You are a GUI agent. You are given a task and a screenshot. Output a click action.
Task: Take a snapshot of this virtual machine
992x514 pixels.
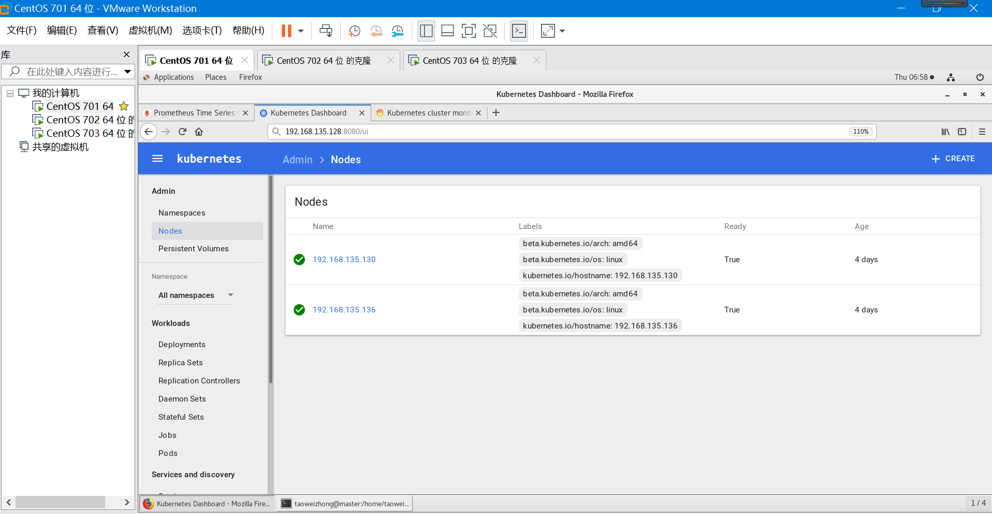point(355,31)
